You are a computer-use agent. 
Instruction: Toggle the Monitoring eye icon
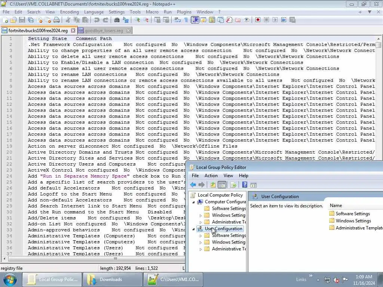click(x=246, y=20)
